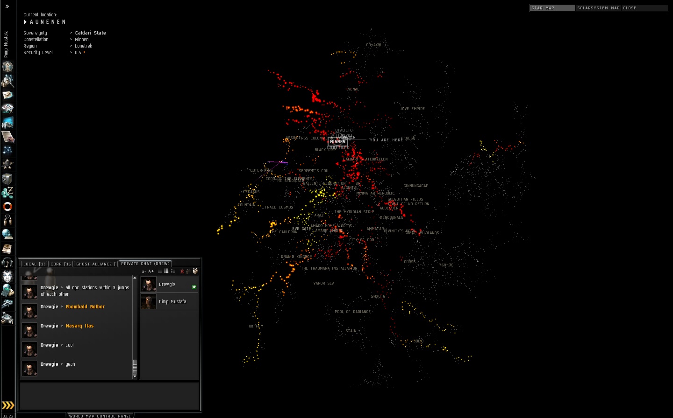Click the highlighted MINNEN marker on the map
673x418 pixels.
pos(337,141)
